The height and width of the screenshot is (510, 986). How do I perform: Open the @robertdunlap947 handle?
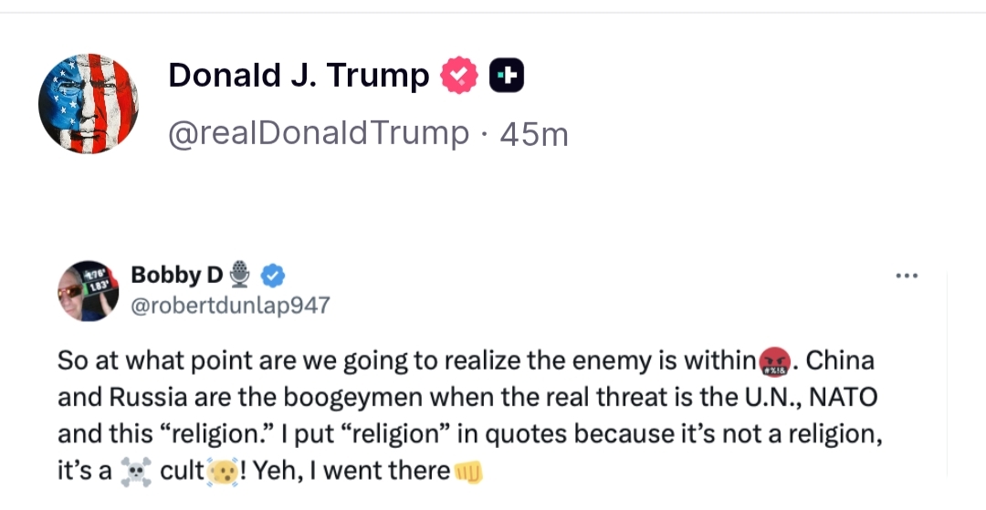point(230,306)
